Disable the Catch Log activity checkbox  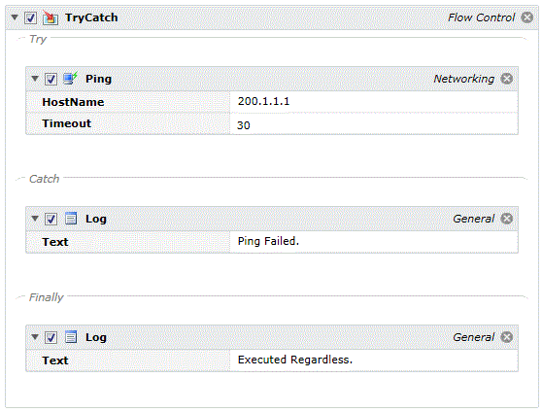point(51,219)
